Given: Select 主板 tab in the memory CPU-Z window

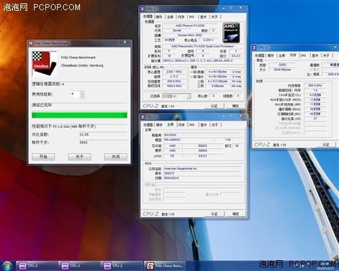Looking at the screenshot, I should point(281,56).
